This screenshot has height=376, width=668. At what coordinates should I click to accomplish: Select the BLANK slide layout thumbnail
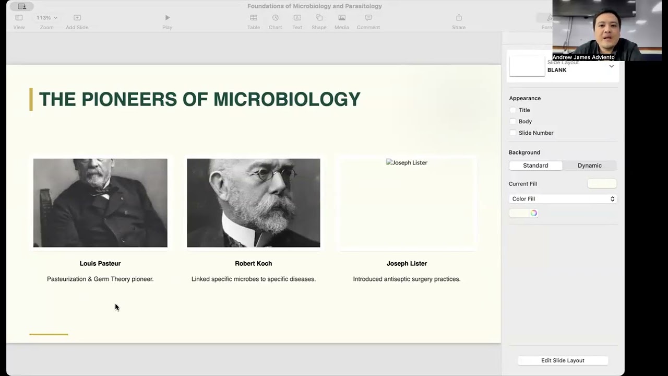click(x=527, y=66)
